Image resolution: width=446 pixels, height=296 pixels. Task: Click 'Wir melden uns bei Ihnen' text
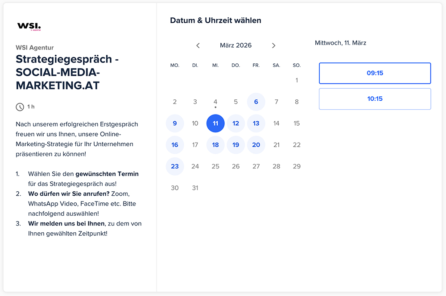tap(66, 224)
